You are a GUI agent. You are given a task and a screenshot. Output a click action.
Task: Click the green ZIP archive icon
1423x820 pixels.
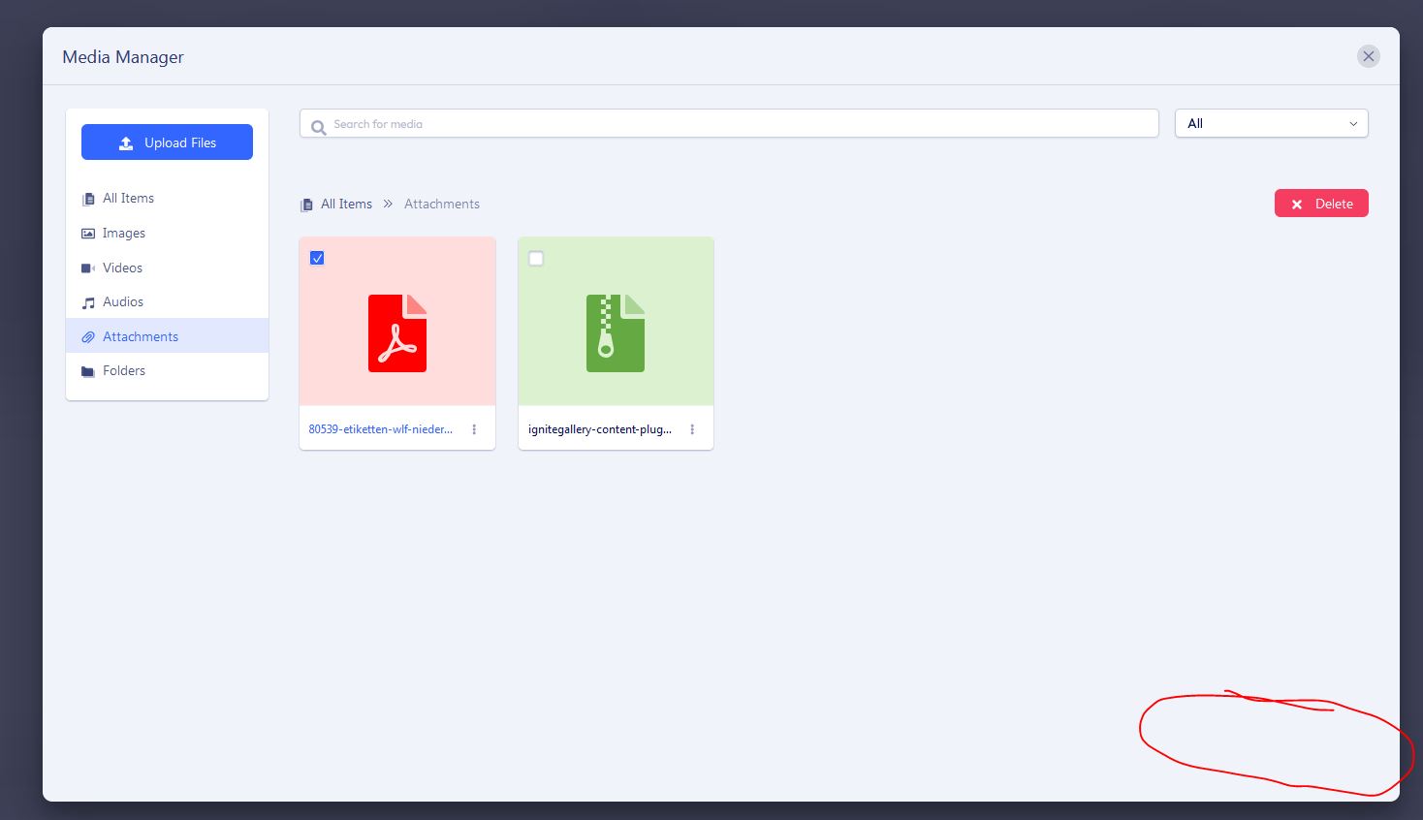tap(616, 333)
